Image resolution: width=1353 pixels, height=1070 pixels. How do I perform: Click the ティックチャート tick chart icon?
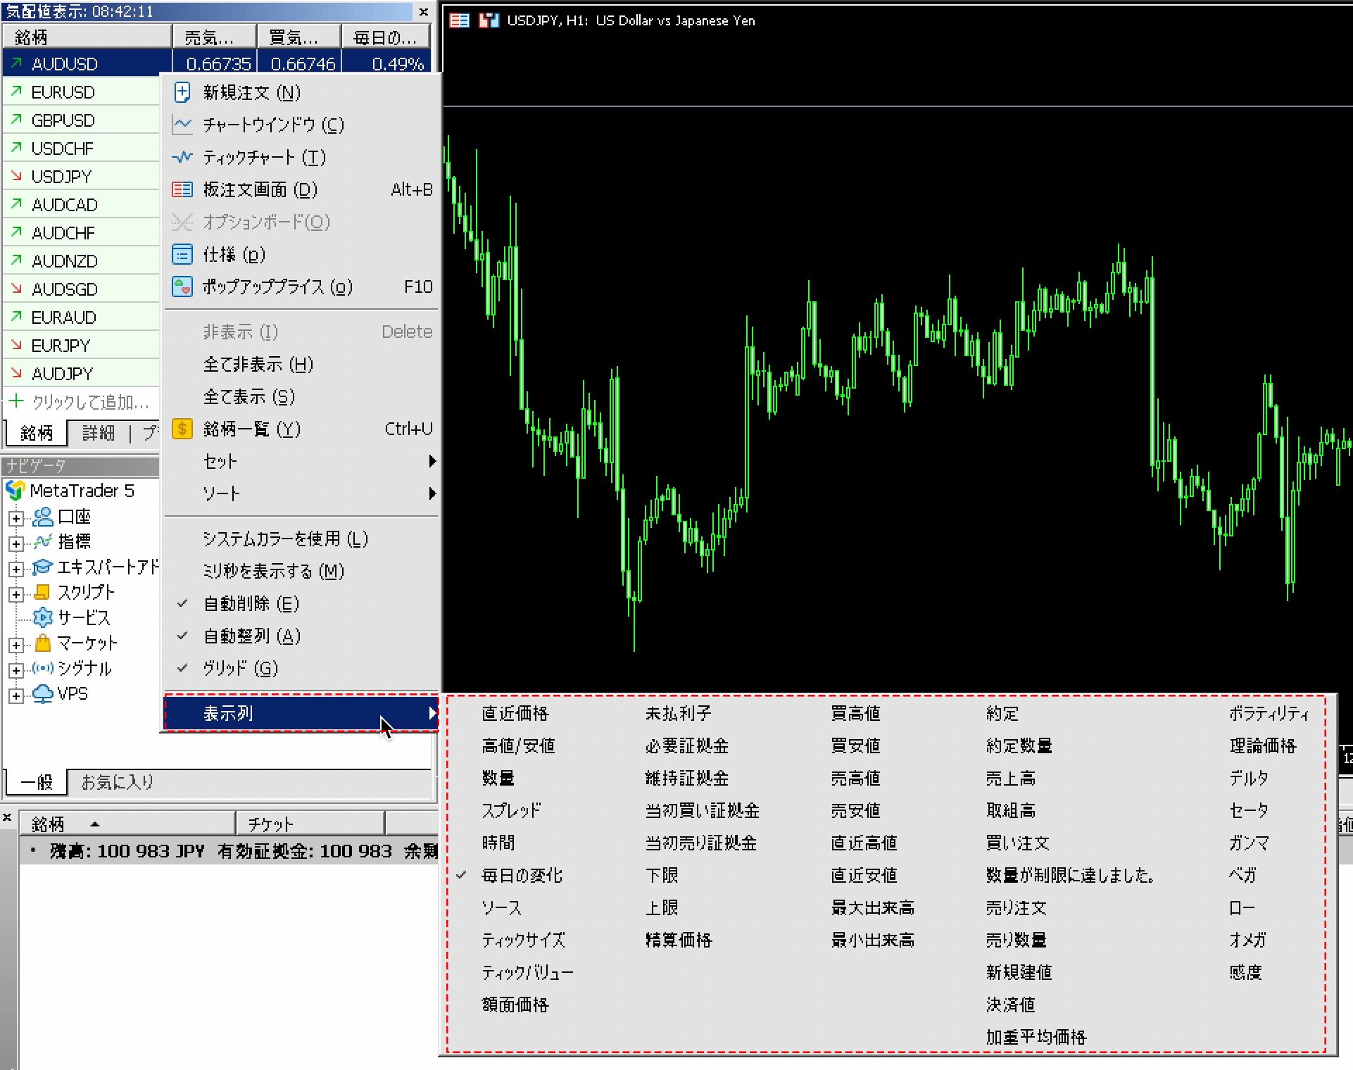click(182, 157)
